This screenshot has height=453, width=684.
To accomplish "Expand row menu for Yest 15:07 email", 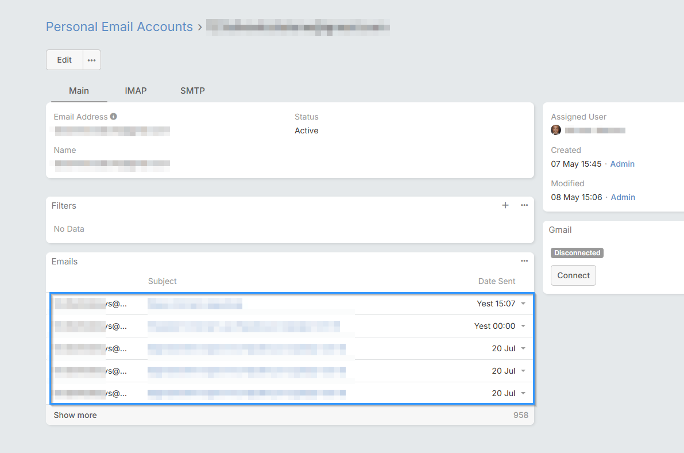I will click(523, 304).
